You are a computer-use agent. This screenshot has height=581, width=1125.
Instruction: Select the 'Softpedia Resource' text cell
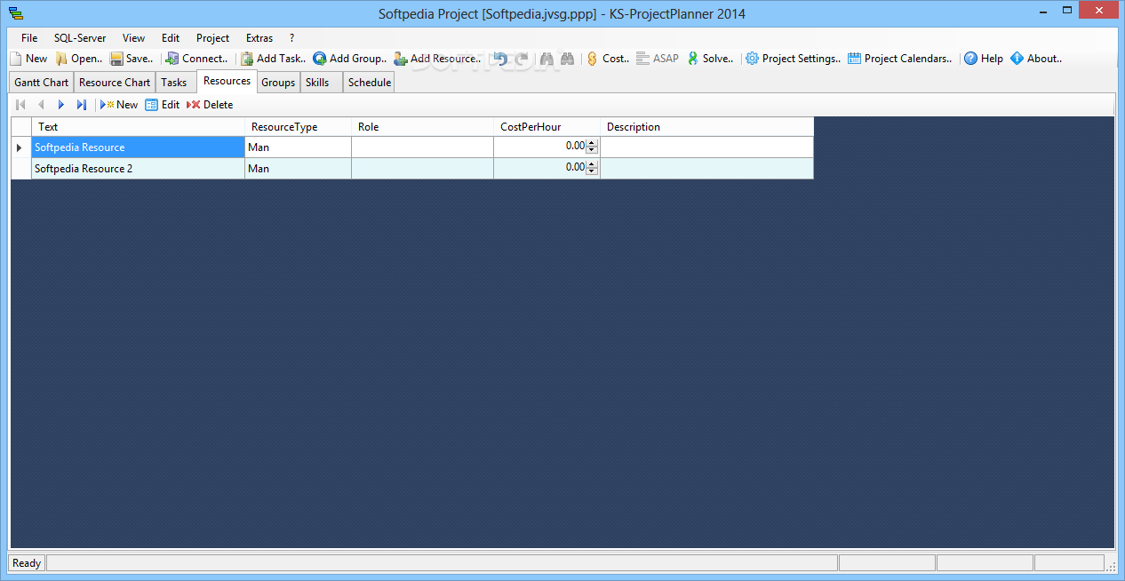[x=138, y=147]
